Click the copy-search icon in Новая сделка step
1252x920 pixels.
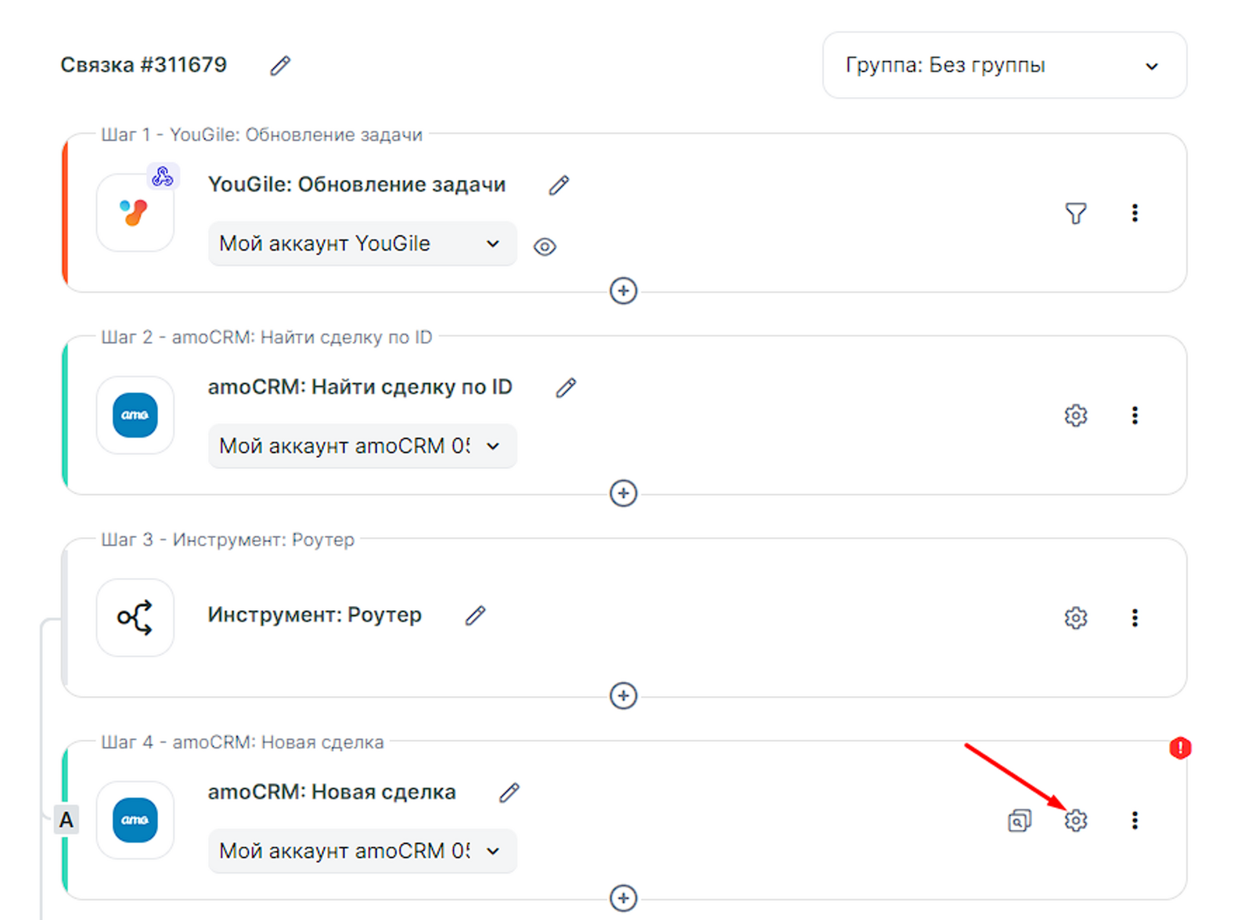1019,821
